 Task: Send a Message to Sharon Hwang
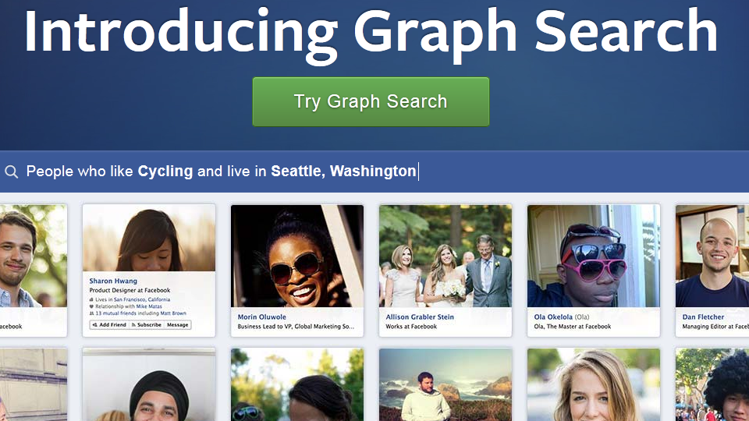[x=177, y=324]
